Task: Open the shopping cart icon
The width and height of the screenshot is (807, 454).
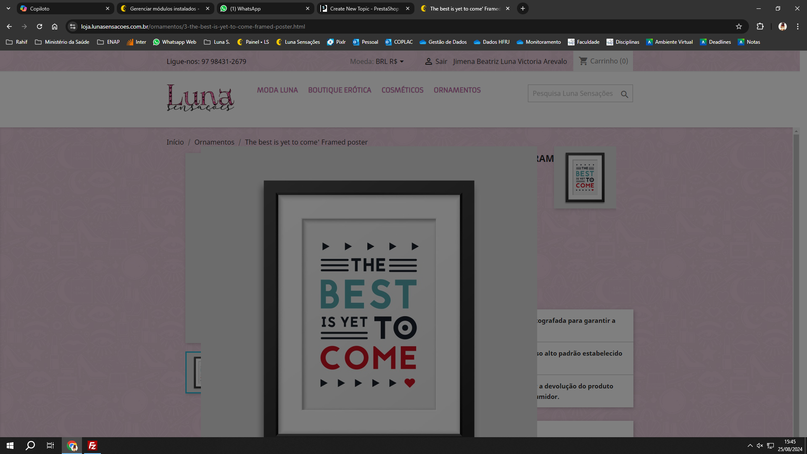Action: click(x=583, y=61)
